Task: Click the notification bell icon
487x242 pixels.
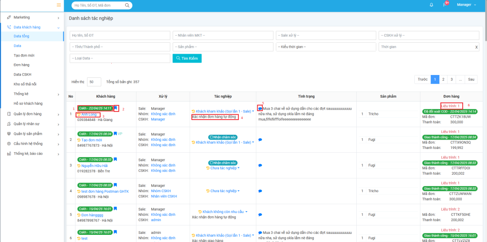Action: [431, 5]
